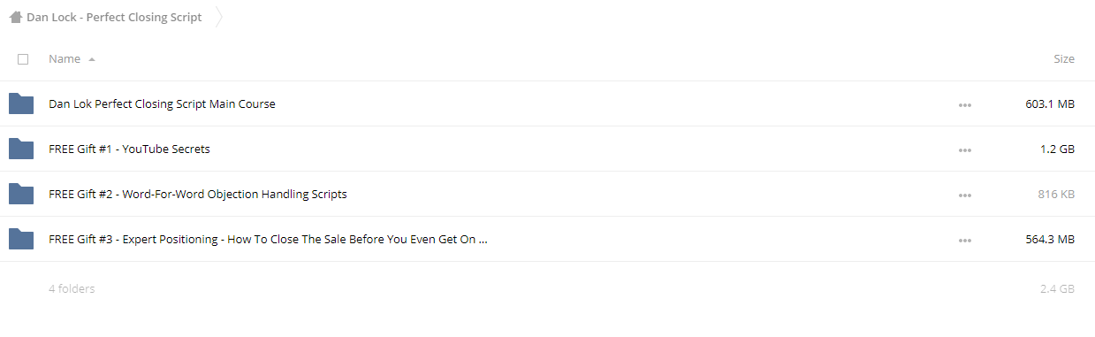This screenshot has height=337, width=1095.
Task: Click the home icon in breadcrumb
Action: 15,17
